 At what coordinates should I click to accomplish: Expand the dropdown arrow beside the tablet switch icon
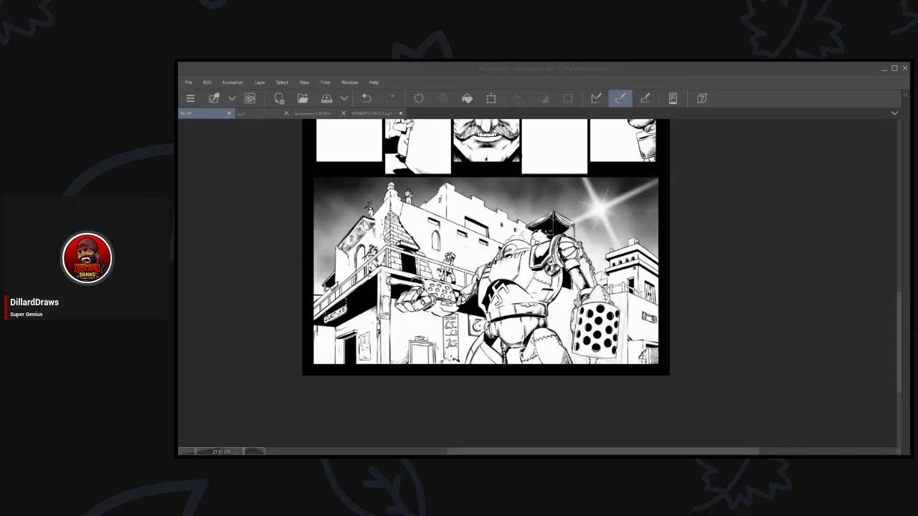click(232, 98)
